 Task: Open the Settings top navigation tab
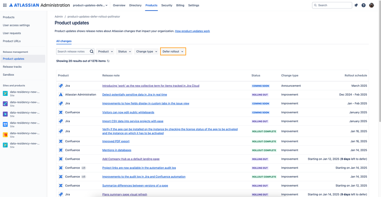pos(194,5)
